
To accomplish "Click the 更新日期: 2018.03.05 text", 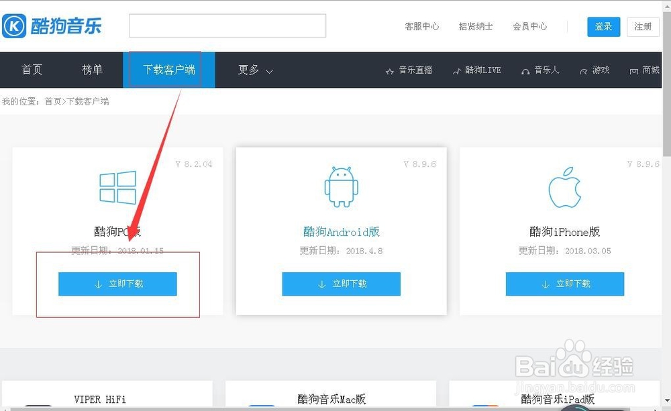I will pos(565,251).
